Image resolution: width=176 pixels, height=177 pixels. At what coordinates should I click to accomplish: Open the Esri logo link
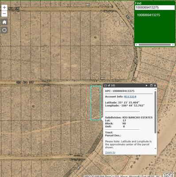coord(168,174)
